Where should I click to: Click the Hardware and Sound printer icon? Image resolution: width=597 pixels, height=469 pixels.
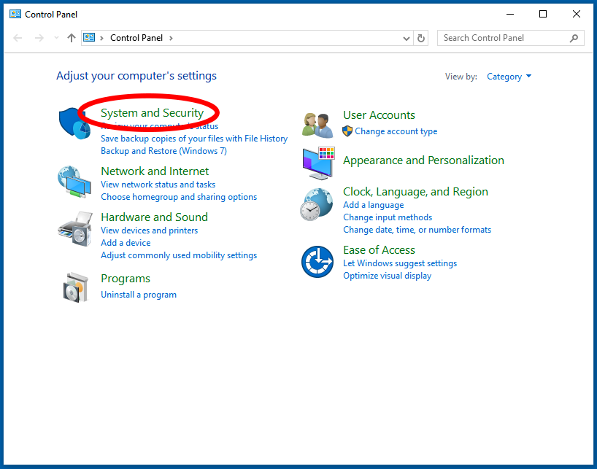pos(75,229)
